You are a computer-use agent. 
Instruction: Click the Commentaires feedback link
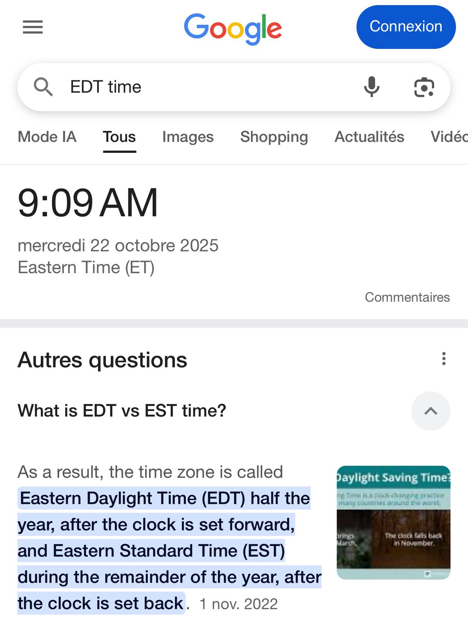407,297
